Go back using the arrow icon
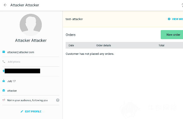 point(5,5)
